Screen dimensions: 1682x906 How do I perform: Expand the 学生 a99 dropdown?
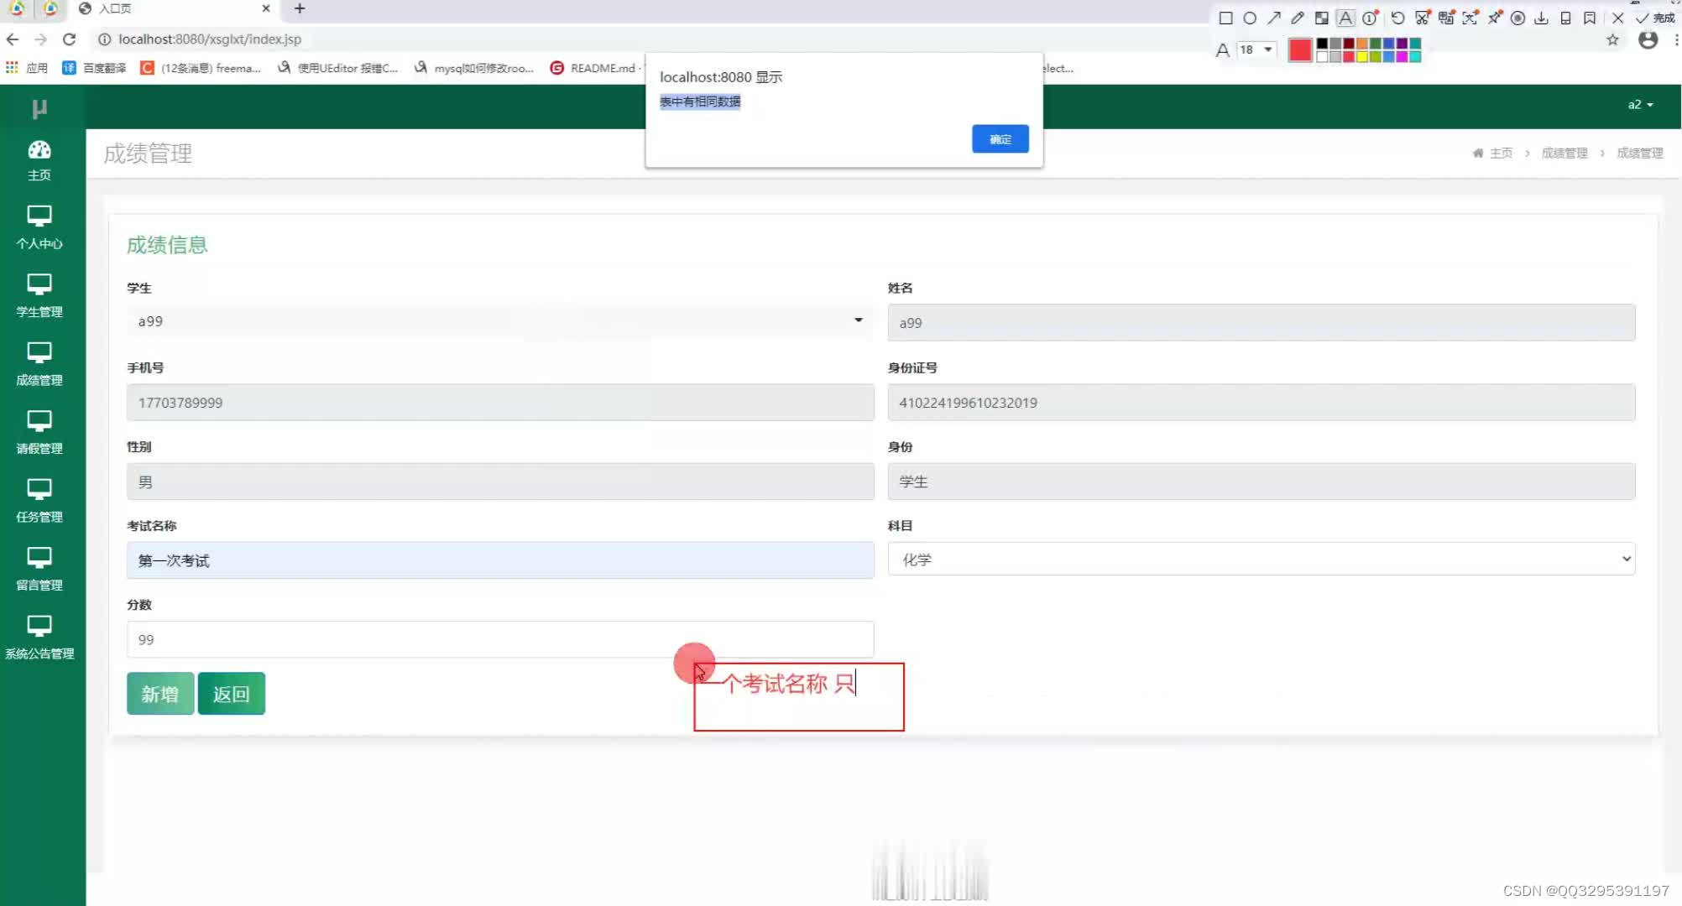tap(500, 321)
